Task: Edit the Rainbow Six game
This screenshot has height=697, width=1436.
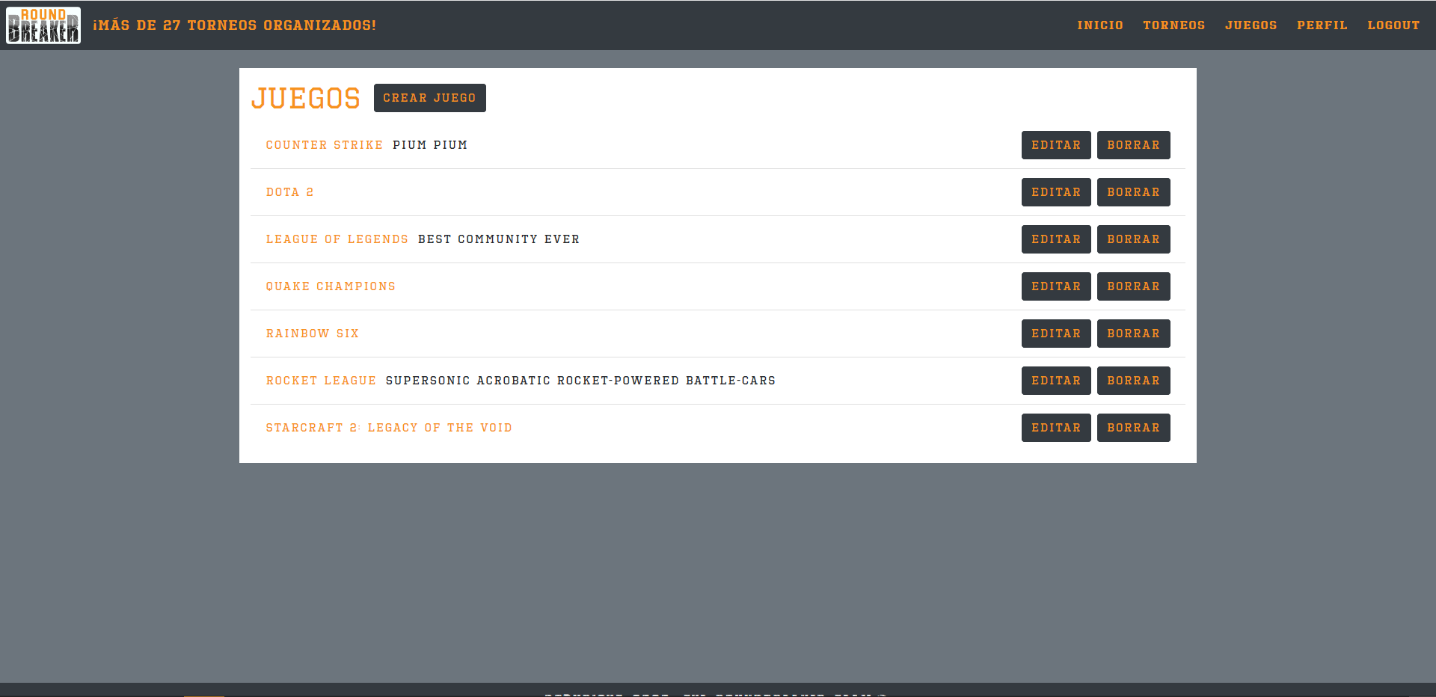Action: pos(1056,334)
